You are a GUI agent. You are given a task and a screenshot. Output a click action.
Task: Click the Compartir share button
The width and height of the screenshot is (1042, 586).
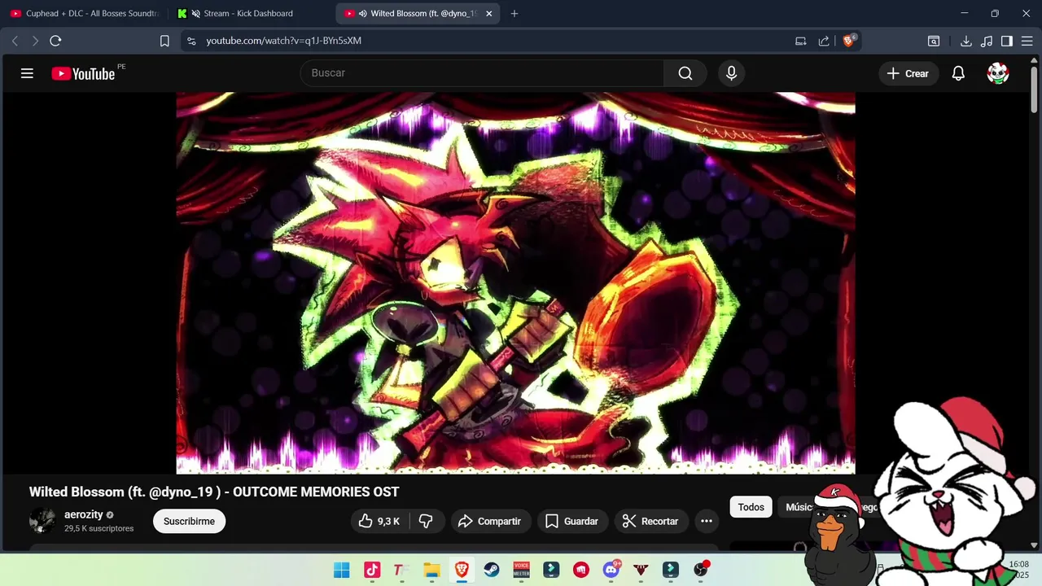click(489, 521)
